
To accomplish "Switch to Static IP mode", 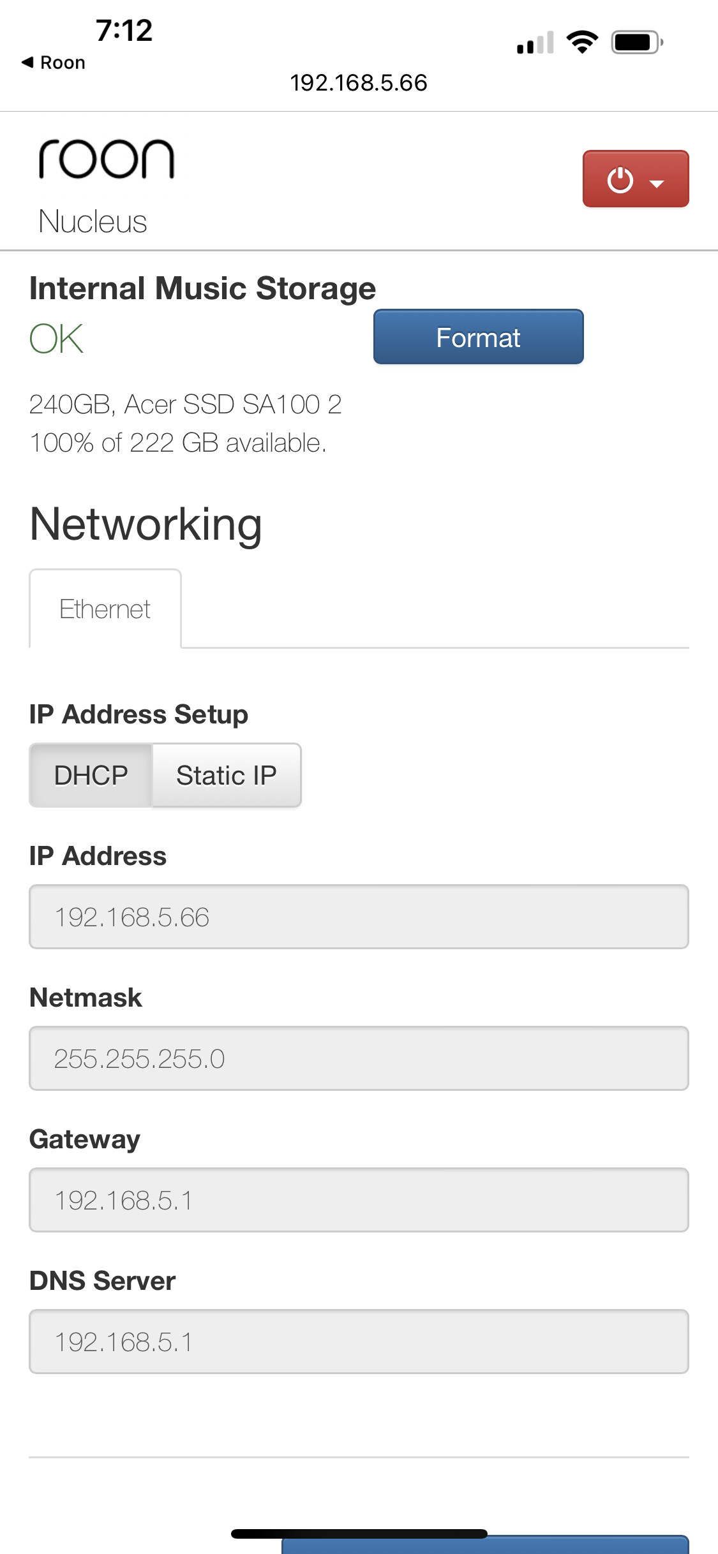I will coord(227,775).
